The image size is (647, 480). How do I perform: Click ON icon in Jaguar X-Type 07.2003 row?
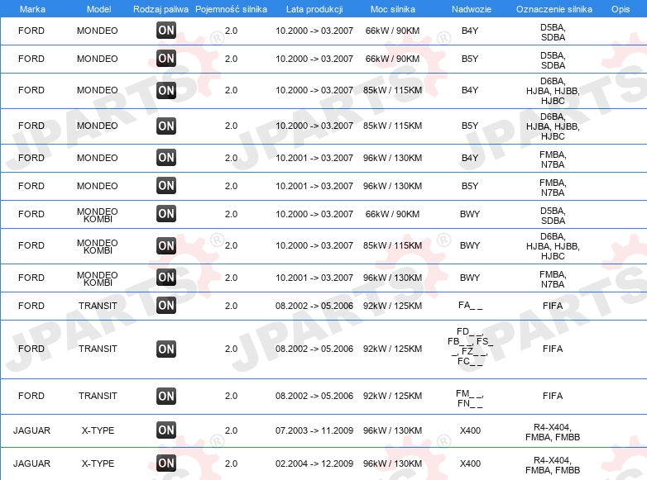(166, 430)
